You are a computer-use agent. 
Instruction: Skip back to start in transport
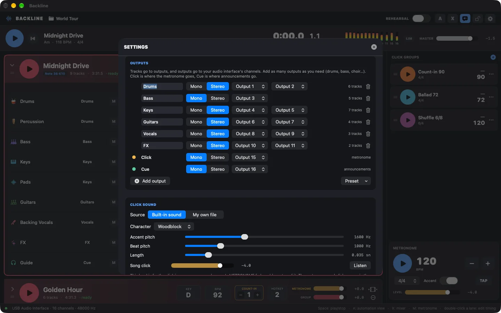point(33,39)
